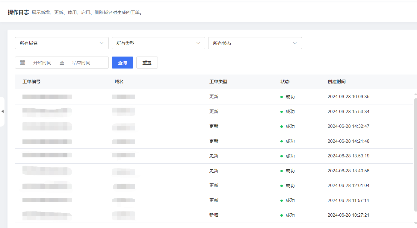Click the 开始时间 start date field
This screenshot has height=228, width=417.
coord(42,63)
